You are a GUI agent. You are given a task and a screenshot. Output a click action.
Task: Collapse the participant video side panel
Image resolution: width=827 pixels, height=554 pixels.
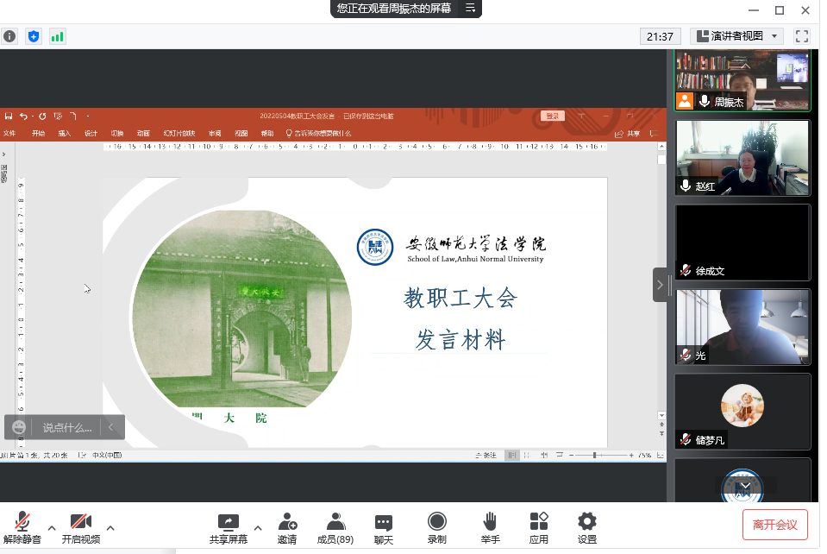[x=660, y=284]
